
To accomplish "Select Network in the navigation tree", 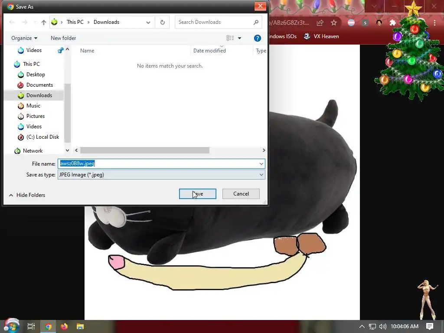I will click(33, 151).
